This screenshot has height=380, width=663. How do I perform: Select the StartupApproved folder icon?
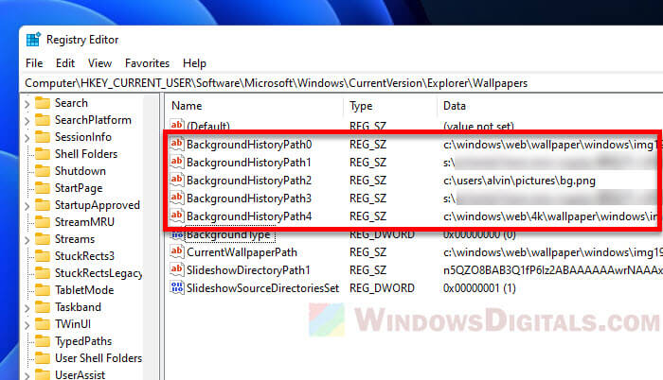[43, 205]
